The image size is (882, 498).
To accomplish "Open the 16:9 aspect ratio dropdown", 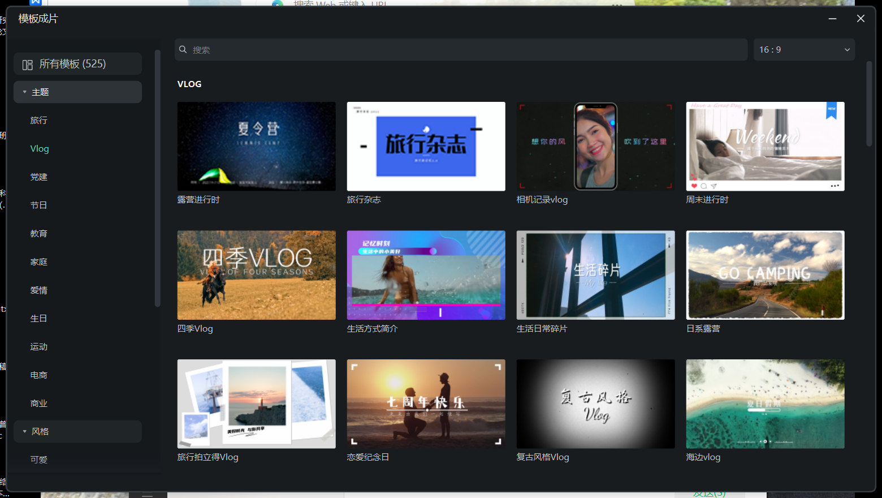I will coord(803,50).
